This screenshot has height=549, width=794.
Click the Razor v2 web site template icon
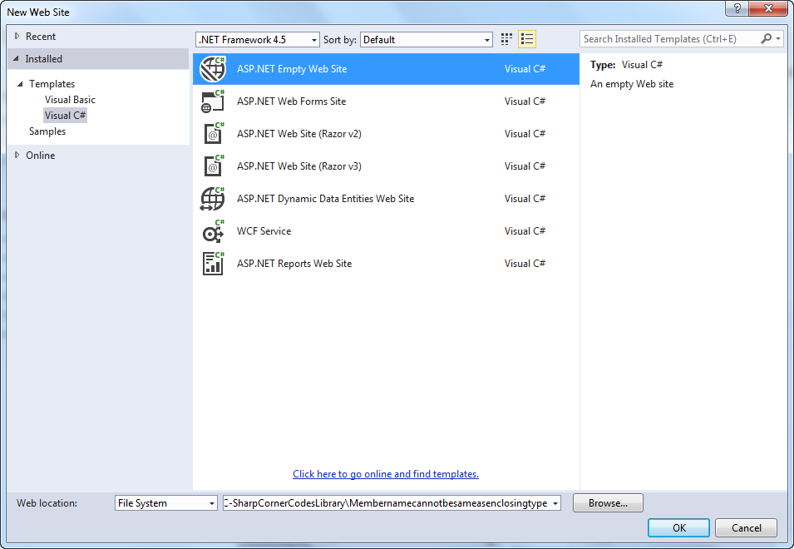[x=213, y=134]
